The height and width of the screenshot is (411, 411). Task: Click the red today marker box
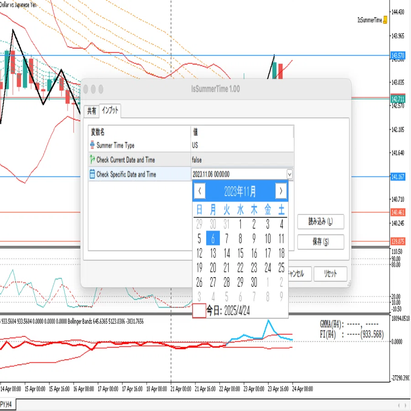click(x=199, y=311)
